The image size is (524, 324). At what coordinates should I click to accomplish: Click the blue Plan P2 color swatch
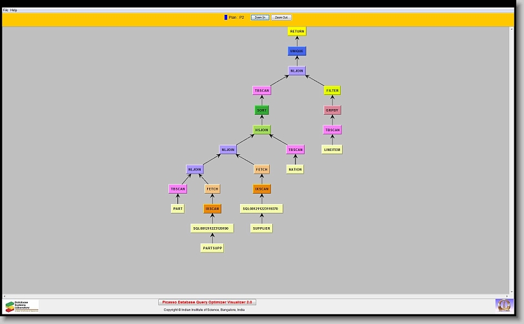pyautogui.click(x=226, y=17)
